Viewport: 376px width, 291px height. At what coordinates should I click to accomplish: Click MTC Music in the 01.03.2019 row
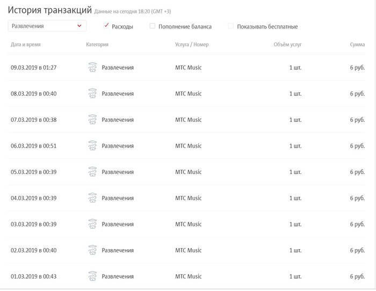pos(189,277)
